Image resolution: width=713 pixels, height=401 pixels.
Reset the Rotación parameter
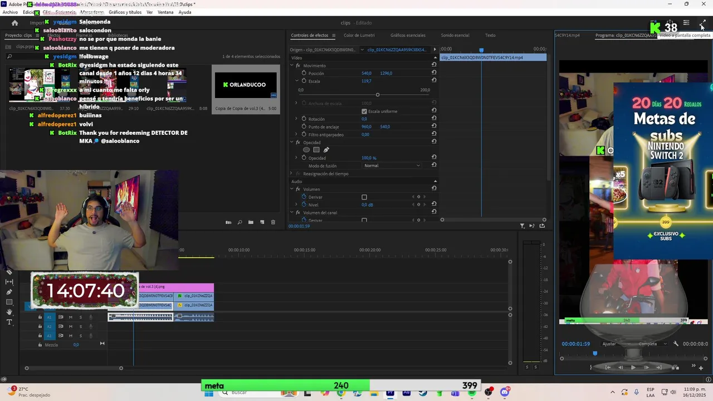[434, 119]
